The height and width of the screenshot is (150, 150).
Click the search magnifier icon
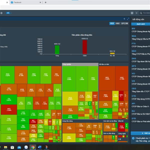141,13
